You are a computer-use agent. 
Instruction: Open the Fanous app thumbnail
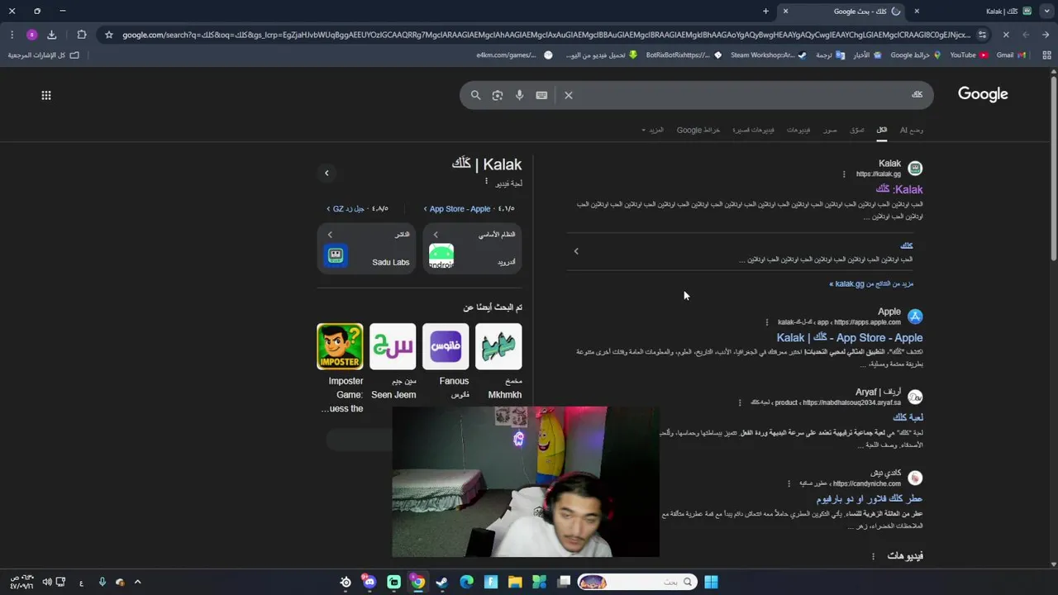446,346
